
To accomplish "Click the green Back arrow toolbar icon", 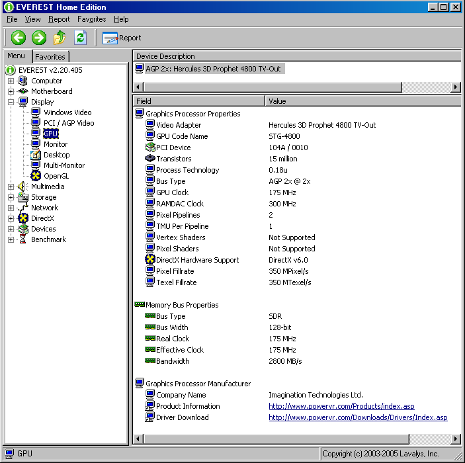I will click(18, 38).
